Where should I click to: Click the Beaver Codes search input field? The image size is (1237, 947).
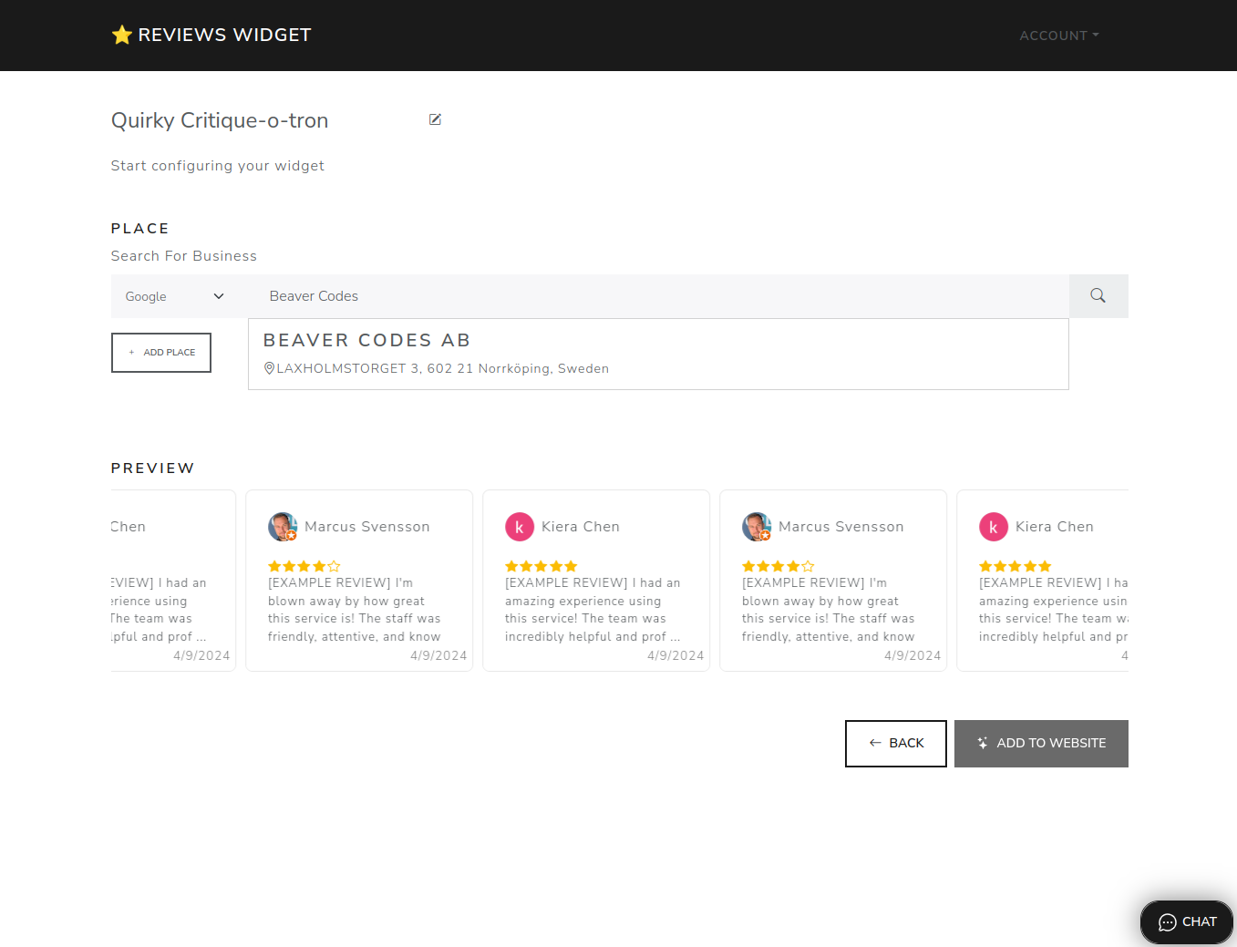click(x=638, y=295)
